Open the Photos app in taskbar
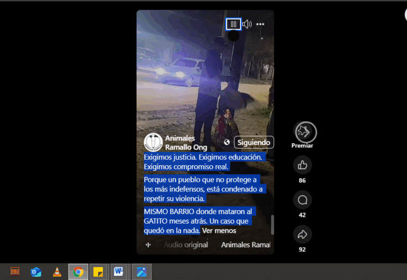 coord(141,272)
